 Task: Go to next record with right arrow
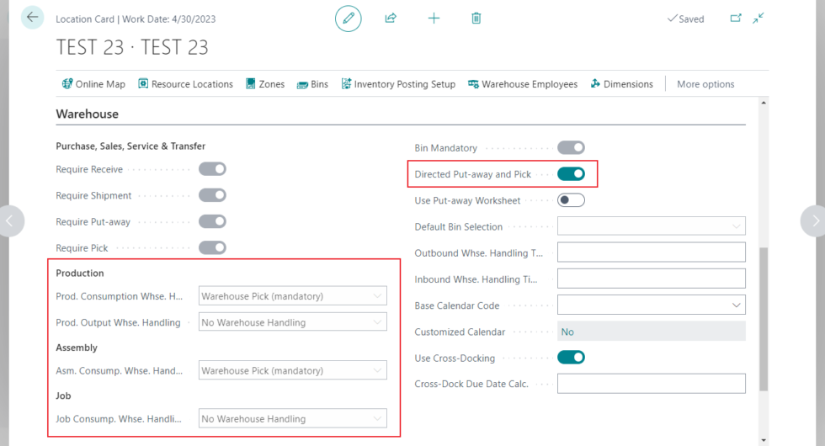click(814, 220)
